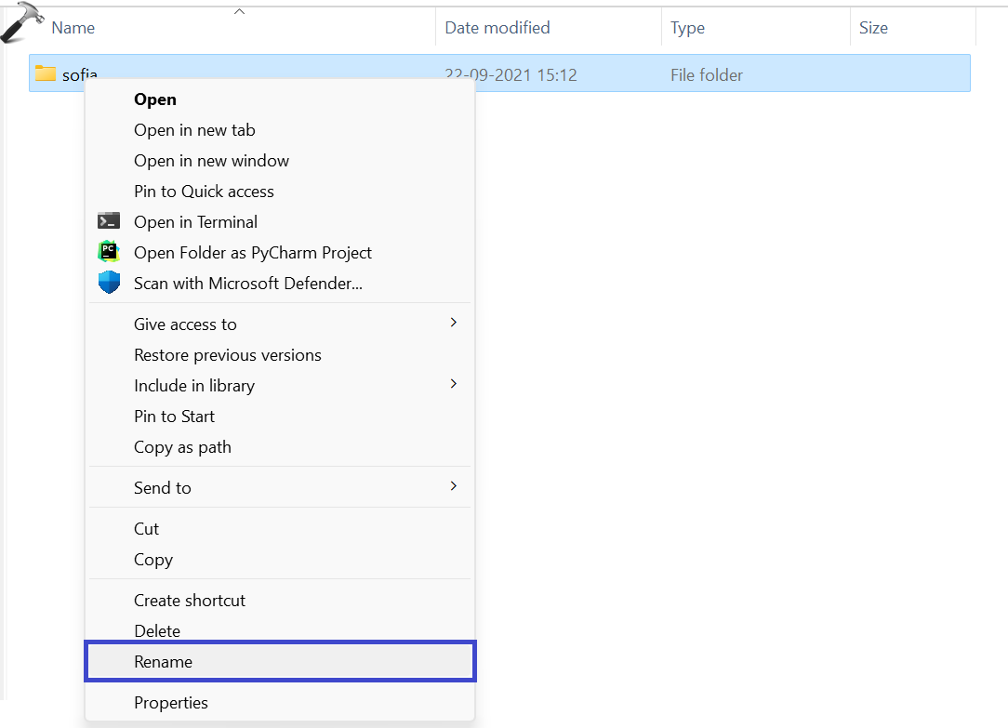Select Open in new window

pos(211,161)
